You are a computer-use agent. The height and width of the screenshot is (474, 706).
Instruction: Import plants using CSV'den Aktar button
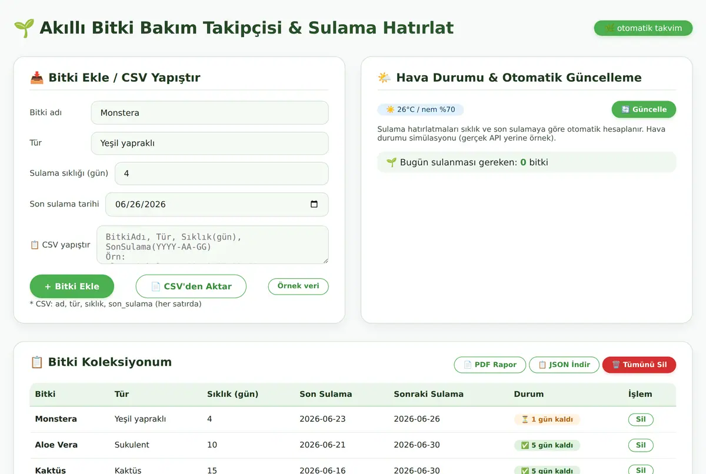(x=191, y=286)
